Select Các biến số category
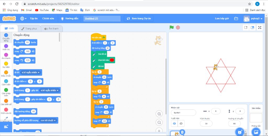 6,102
